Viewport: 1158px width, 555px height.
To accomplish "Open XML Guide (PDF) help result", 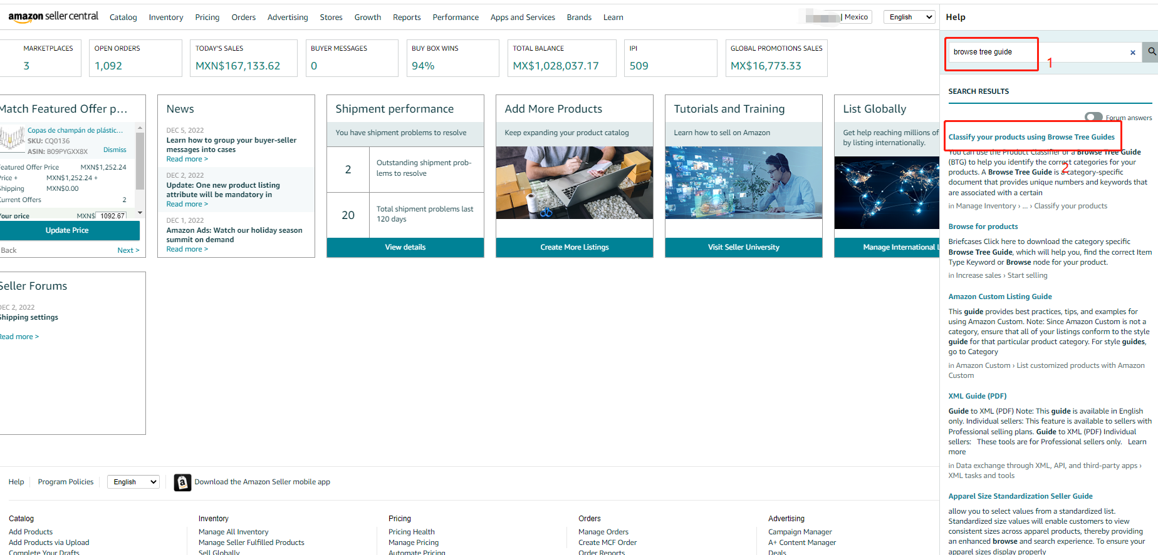I will click(978, 396).
